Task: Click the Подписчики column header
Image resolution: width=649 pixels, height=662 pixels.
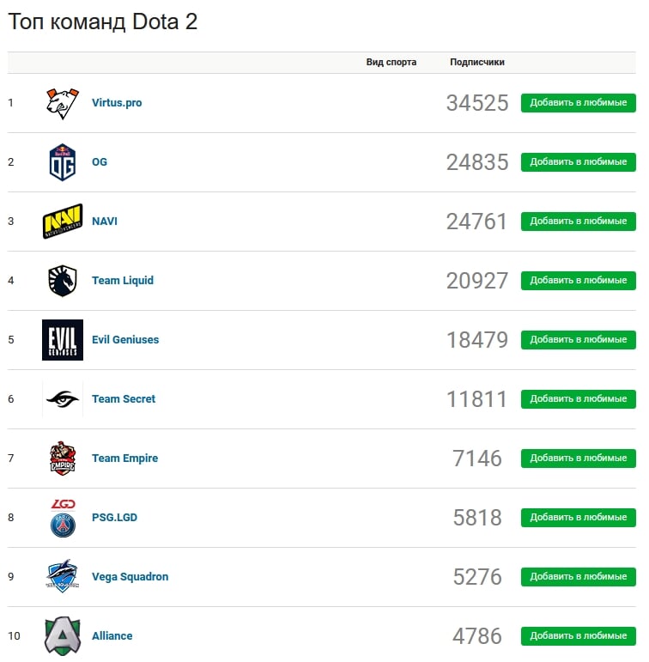Action: pyautogui.click(x=477, y=62)
